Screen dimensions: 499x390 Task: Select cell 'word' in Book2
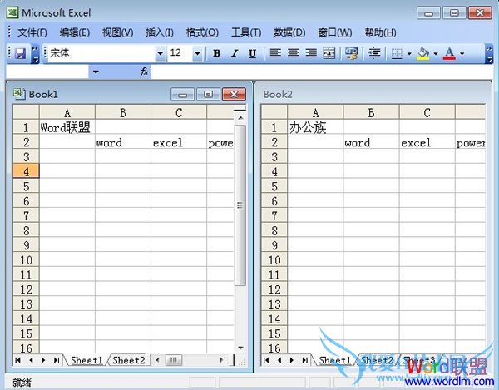tap(371, 142)
